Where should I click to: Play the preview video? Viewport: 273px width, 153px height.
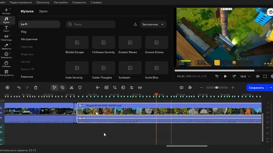[x=225, y=76]
